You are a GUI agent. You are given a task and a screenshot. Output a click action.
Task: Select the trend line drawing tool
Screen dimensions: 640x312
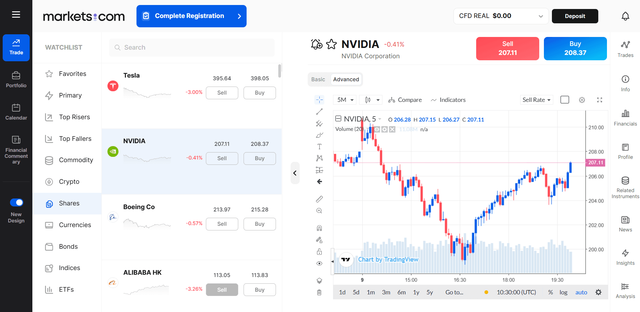pyautogui.click(x=319, y=112)
